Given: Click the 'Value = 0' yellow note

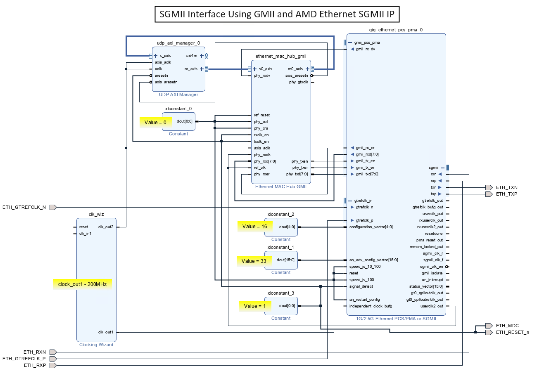Looking at the screenshot, I should click(x=155, y=122).
